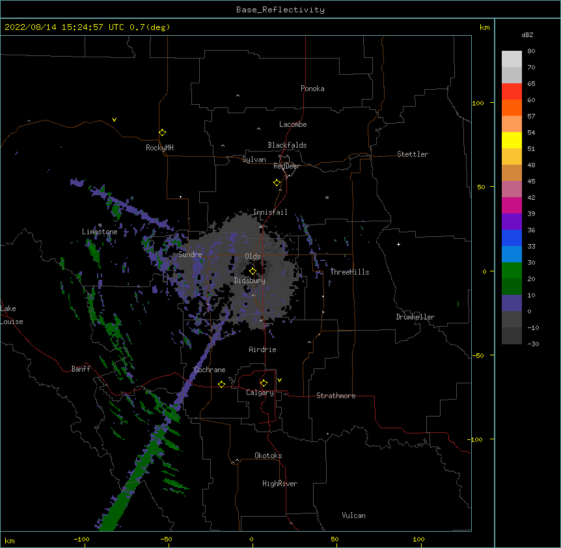Click the Banff label

pyautogui.click(x=81, y=369)
